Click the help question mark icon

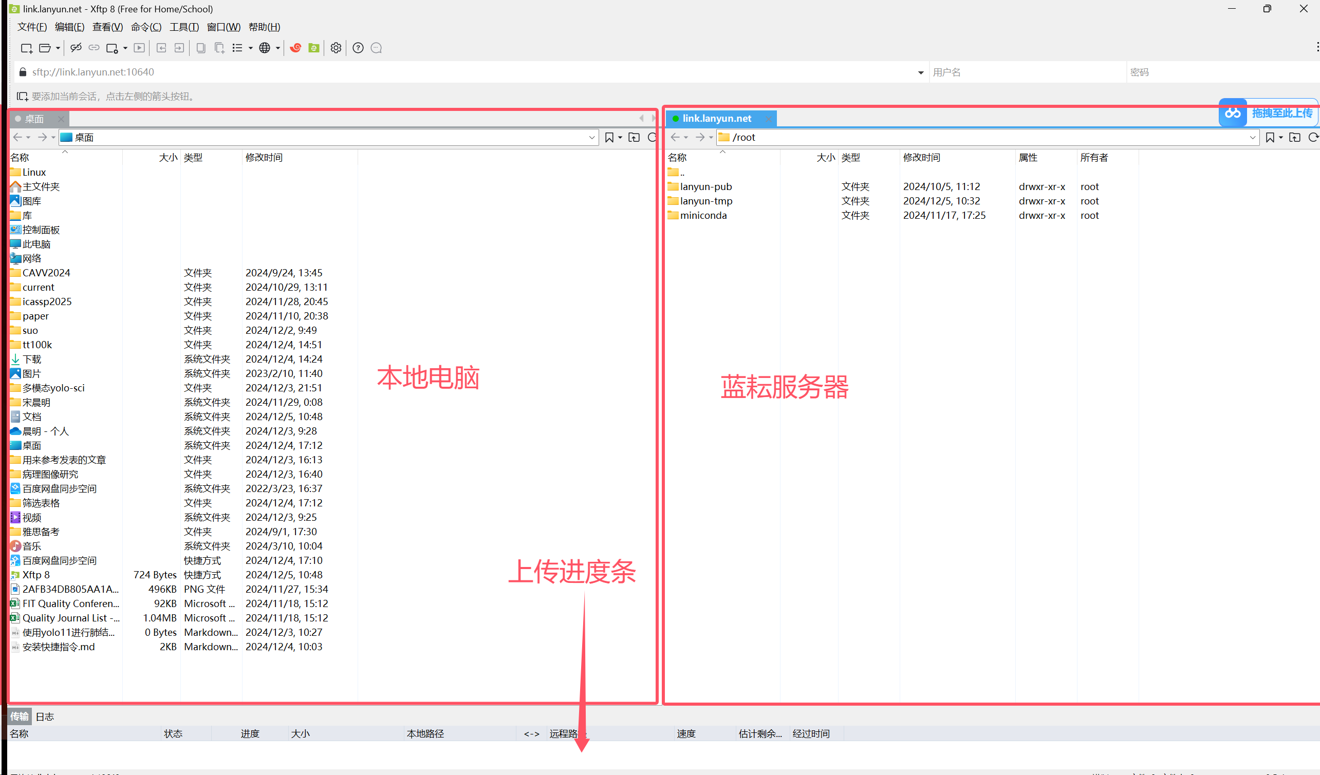[358, 48]
